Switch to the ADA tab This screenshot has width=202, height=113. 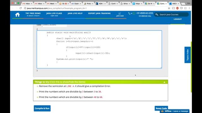point(100,3)
